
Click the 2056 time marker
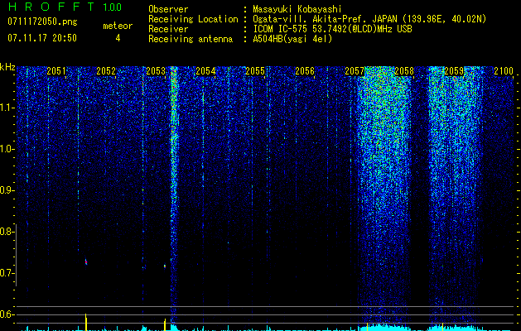pos(305,71)
